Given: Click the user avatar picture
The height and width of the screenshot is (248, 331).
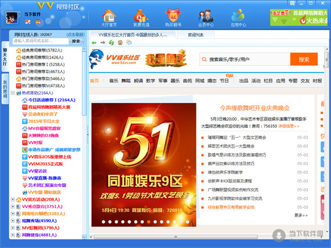Looking at the screenshot, I should tap(12, 18).
